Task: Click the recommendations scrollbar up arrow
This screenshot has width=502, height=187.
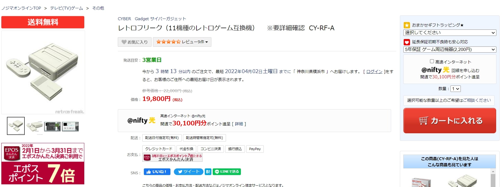Action: point(493,171)
